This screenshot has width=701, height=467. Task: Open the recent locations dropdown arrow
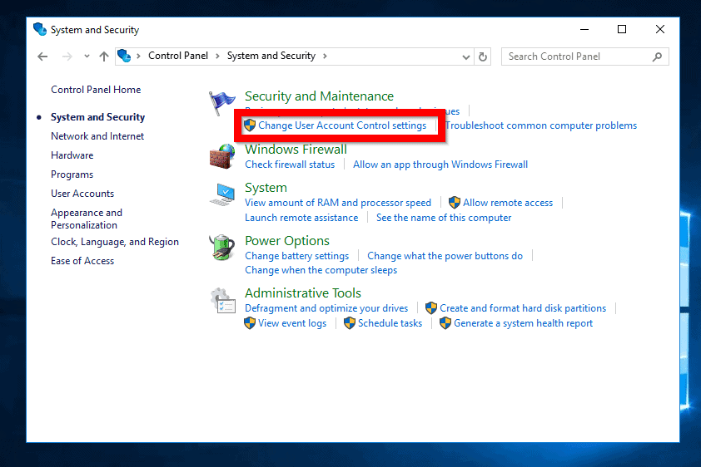point(87,57)
